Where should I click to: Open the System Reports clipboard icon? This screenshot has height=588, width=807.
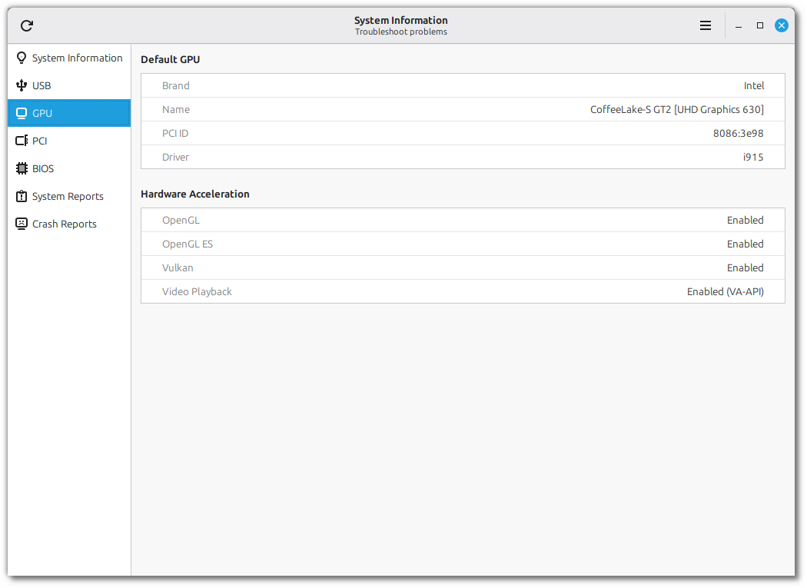[22, 196]
